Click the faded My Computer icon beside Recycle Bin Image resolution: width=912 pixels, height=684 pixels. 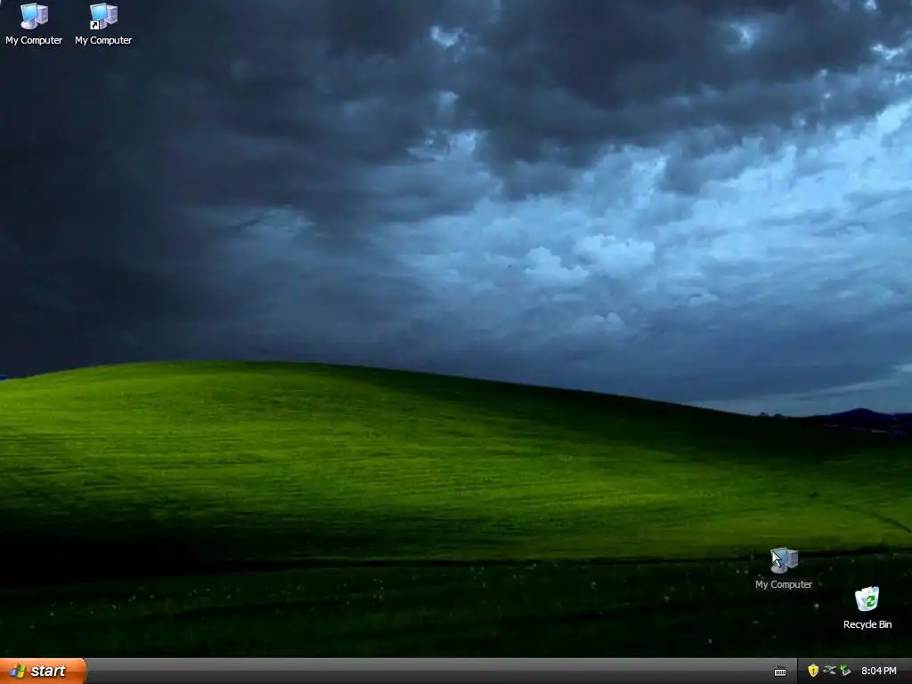(x=784, y=560)
